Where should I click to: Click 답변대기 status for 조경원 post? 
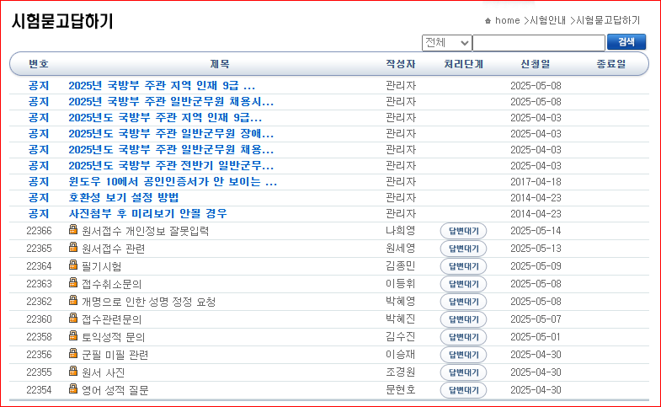coord(463,372)
